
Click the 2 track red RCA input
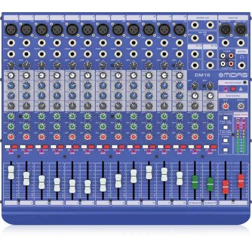[231, 55]
